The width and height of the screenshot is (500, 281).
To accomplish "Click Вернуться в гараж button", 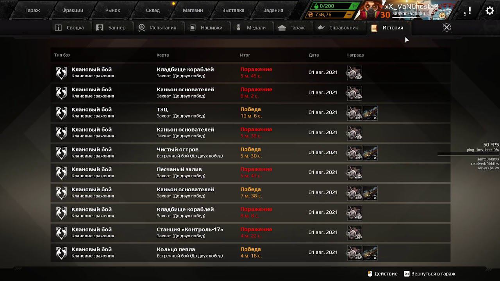I will [x=430, y=274].
